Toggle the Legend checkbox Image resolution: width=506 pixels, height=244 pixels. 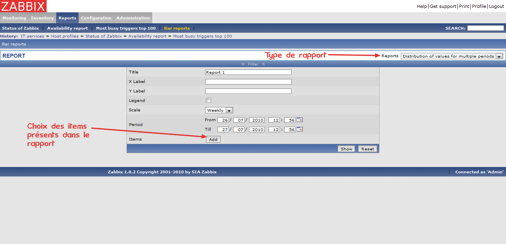click(208, 100)
